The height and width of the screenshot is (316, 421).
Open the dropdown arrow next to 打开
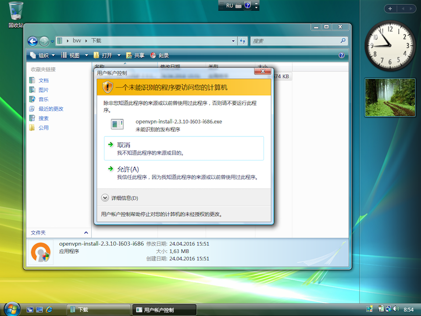(x=119, y=55)
